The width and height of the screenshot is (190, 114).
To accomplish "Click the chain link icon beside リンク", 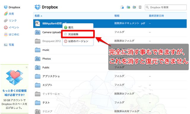I will (x=6, y=20).
